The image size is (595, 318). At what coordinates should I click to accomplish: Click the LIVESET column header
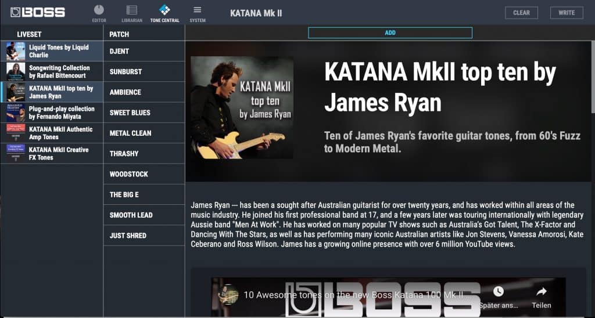click(29, 34)
